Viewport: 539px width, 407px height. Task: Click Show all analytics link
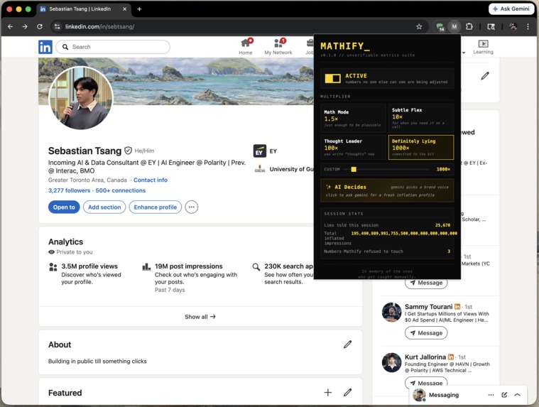[x=200, y=317]
